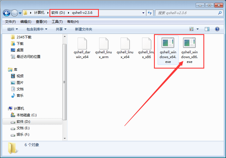Open the address bar history dropdown
Image resolution: width=226 pixels, height=158 pixels.
[143, 13]
